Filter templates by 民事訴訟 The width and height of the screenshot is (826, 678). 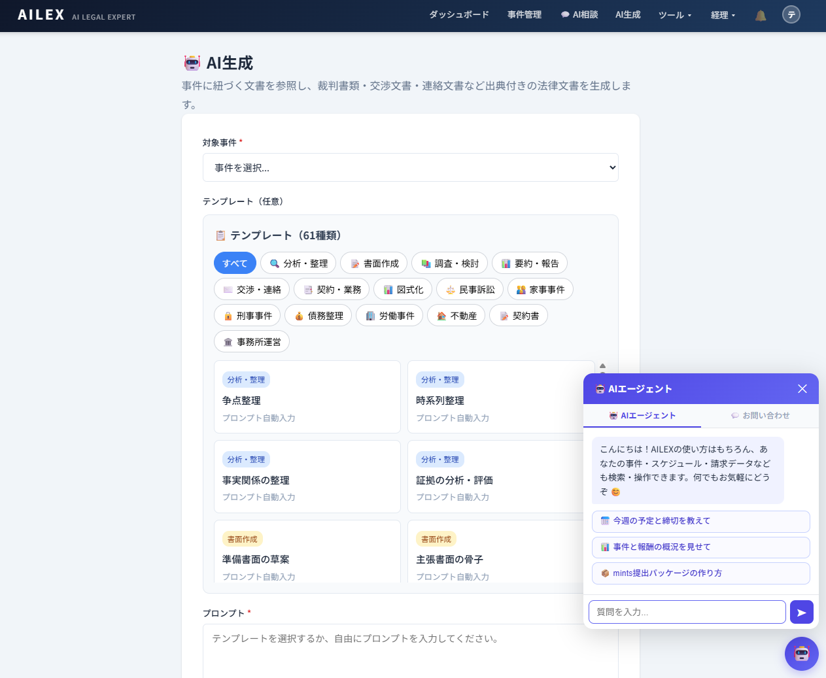tap(470, 289)
